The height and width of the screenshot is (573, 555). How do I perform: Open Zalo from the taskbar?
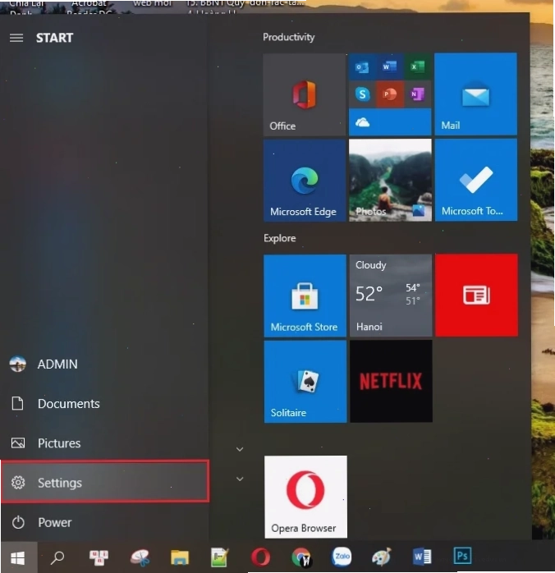[x=342, y=557]
